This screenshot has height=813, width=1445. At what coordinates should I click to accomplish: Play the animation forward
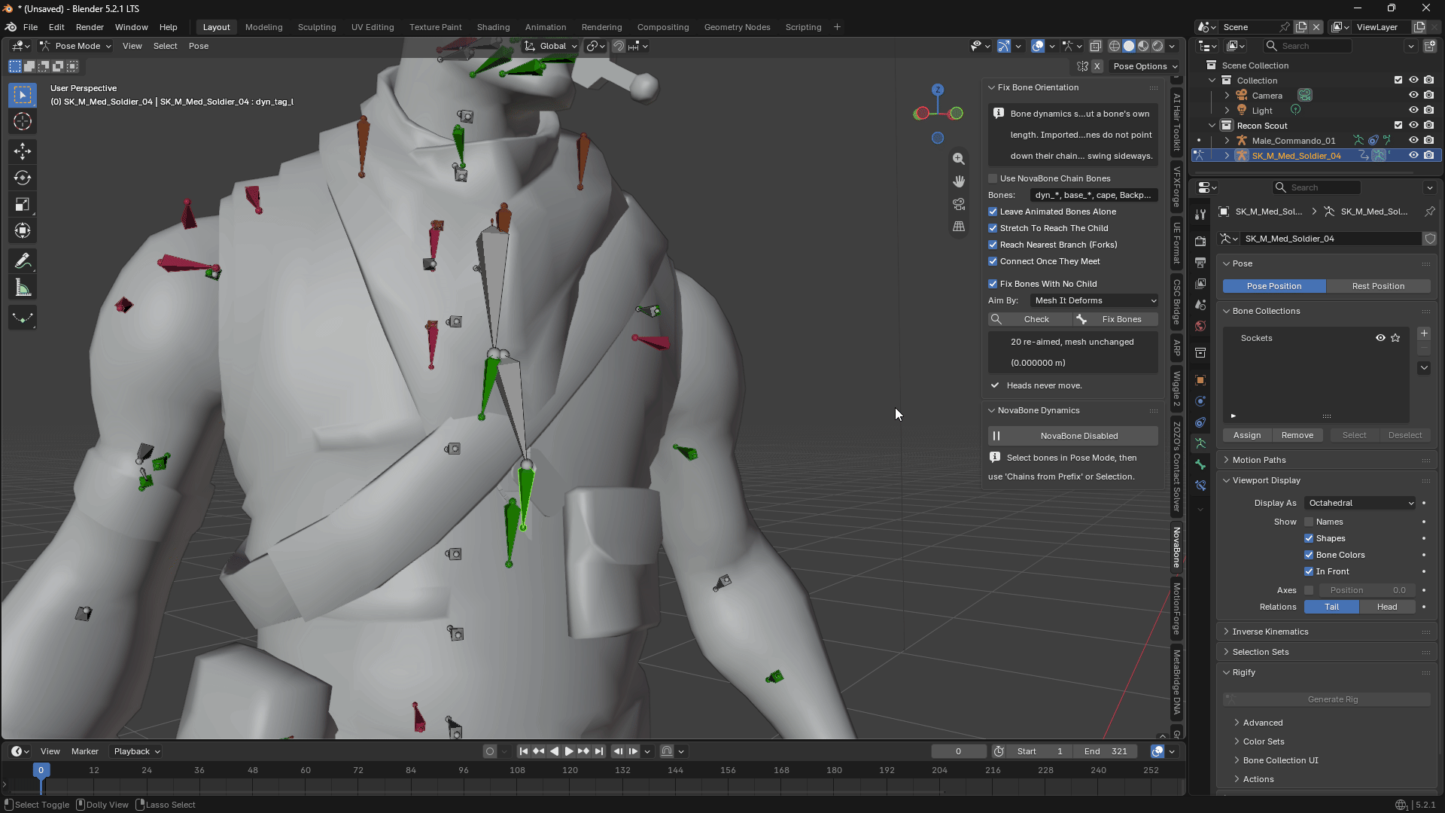(x=569, y=751)
